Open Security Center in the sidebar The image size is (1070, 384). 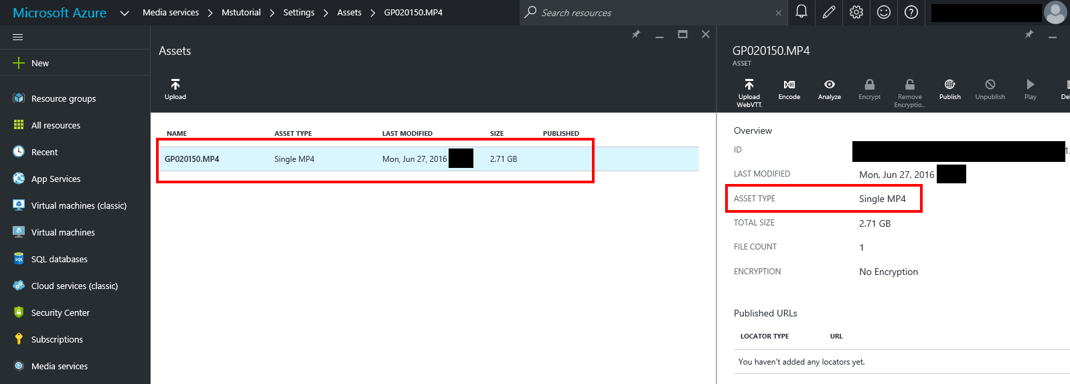tap(60, 312)
